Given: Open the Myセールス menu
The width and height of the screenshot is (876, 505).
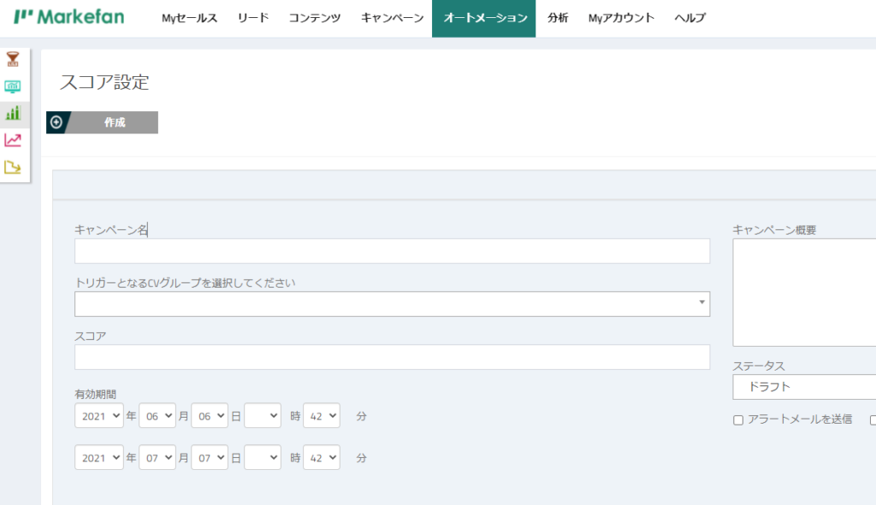Looking at the screenshot, I should (189, 18).
